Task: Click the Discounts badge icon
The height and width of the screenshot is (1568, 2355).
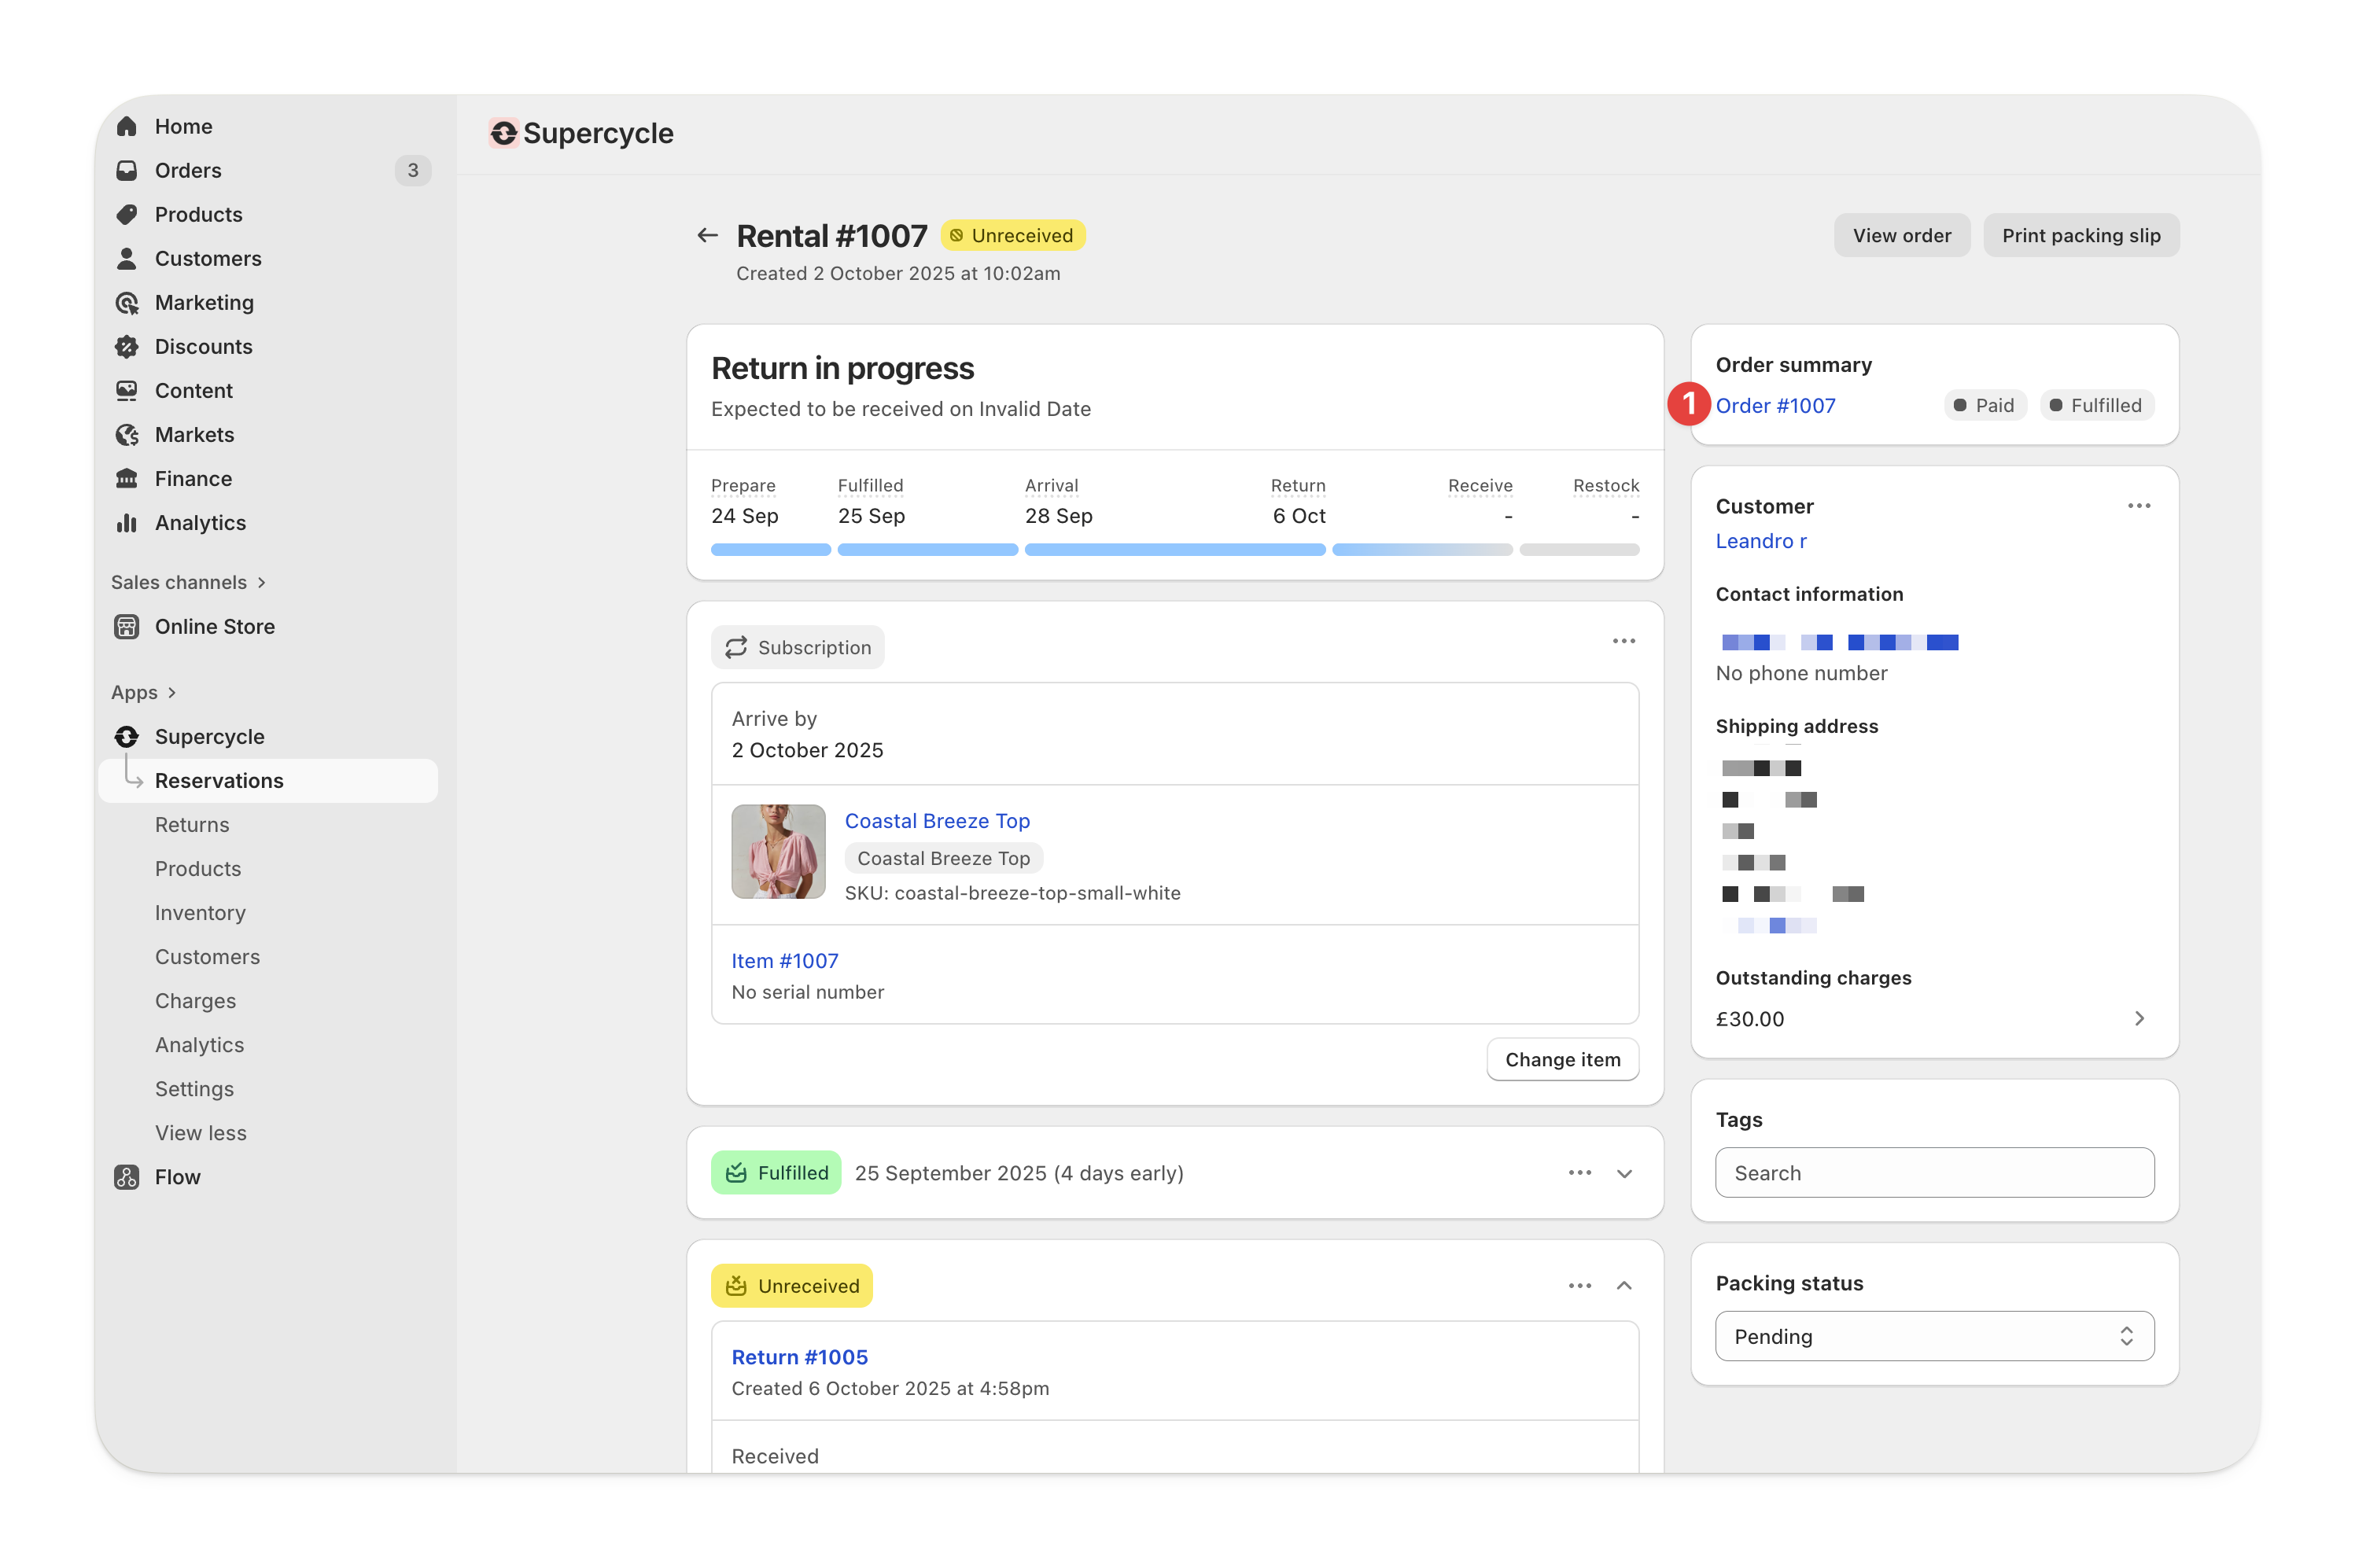Action: click(x=127, y=346)
